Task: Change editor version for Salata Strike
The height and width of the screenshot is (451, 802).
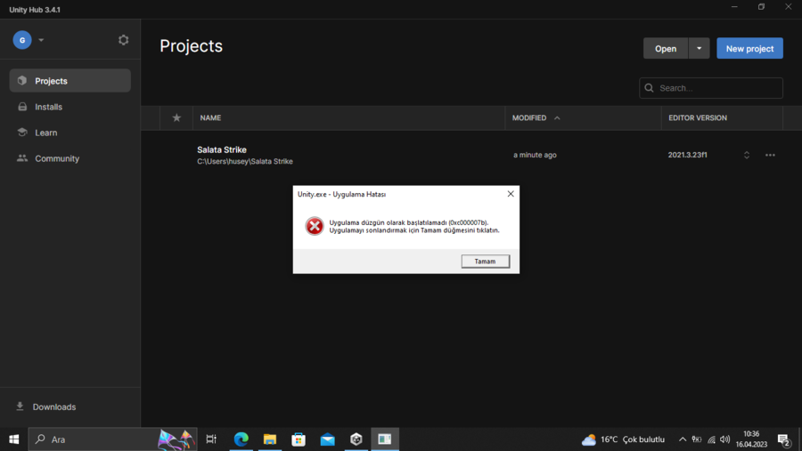Action: click(746, 155)
